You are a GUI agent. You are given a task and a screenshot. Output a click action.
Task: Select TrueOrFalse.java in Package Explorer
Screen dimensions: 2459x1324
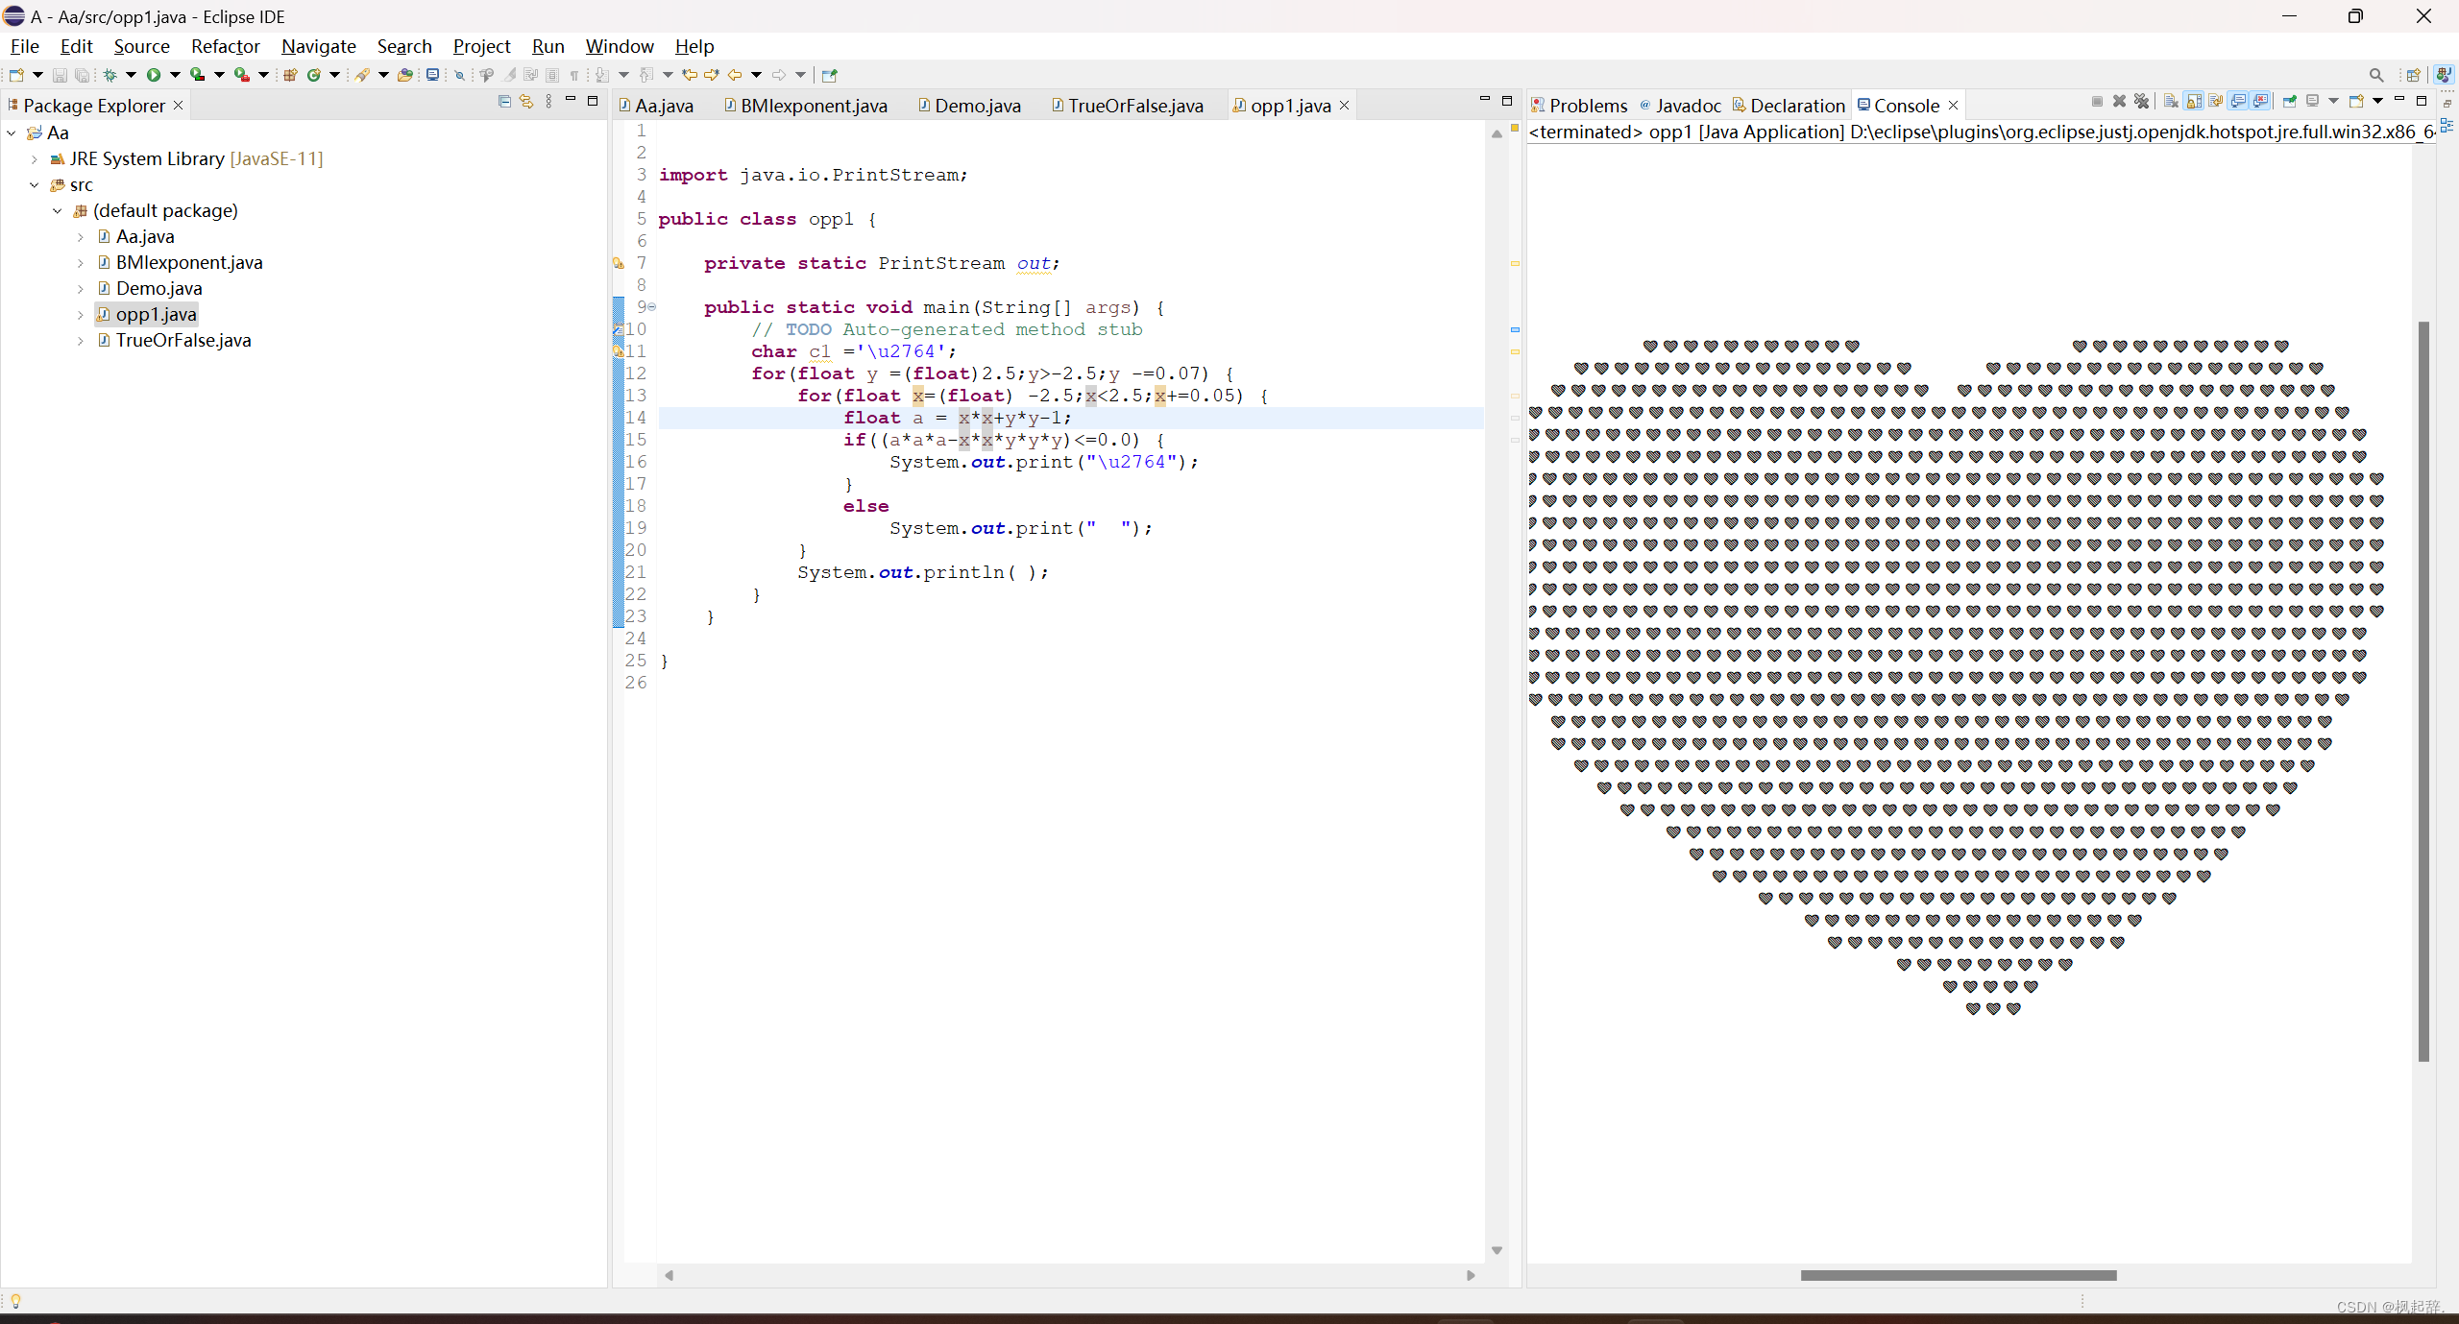coord(183,341)
